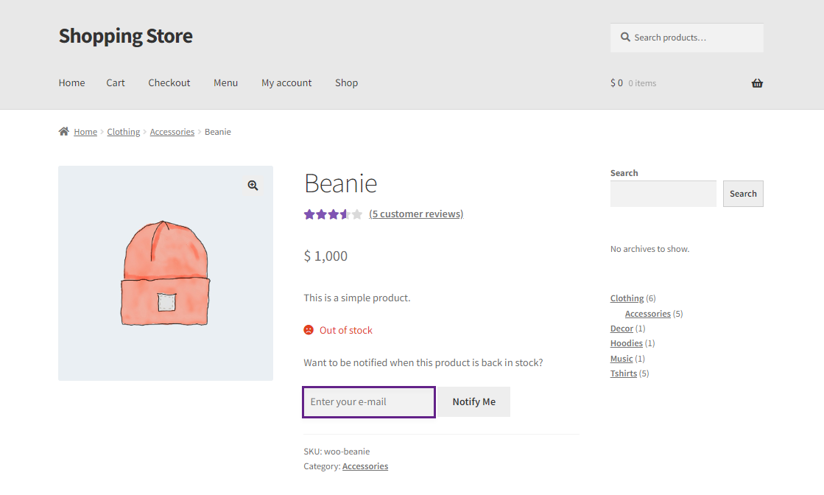Click the $ 1,000 price text
Viewport: 824px width, 495px height.
tap(325, 256)
